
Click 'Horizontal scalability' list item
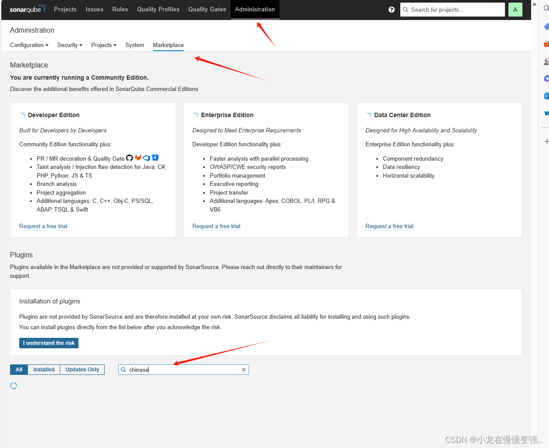tap(409, 175)
